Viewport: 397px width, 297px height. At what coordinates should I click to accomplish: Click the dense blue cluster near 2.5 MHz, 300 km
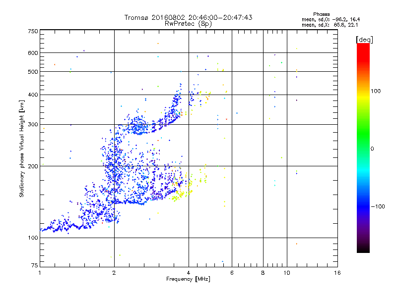(x=139, y=126)
